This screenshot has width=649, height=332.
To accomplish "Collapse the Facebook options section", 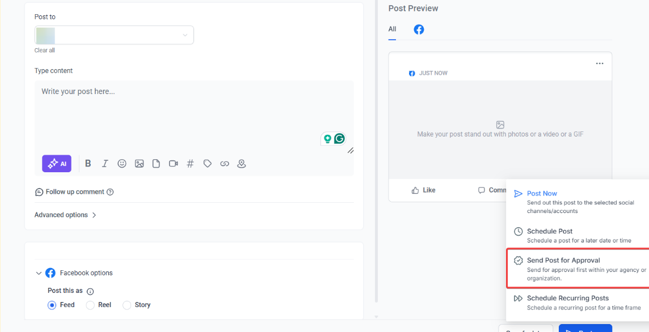I will pos(39,273).
